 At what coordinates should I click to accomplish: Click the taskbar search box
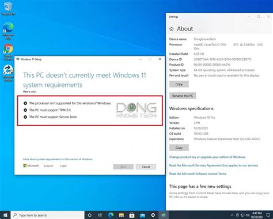[x=48, y=215]
